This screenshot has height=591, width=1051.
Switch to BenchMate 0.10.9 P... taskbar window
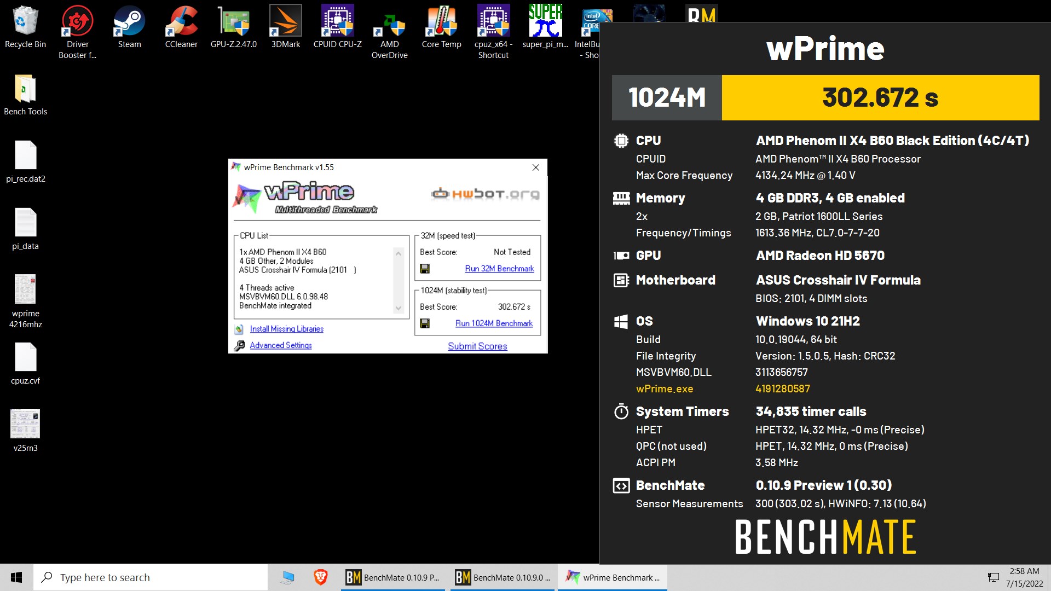394,577
